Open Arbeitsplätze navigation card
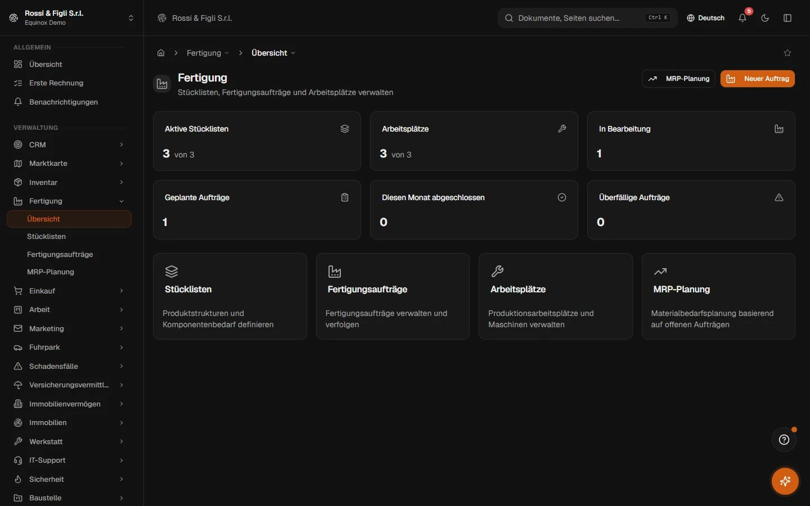This screenshot has width=810, height=506. 556,296
